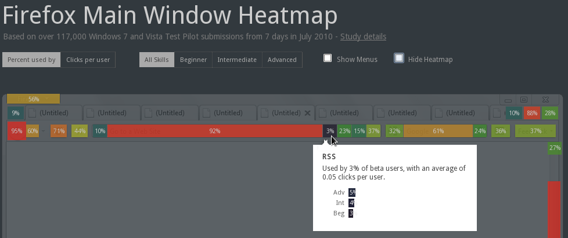The height and width of the screenshot is (238, 568).
Task: Open the 32% search engine selector cell
Action: coord(394,131)
